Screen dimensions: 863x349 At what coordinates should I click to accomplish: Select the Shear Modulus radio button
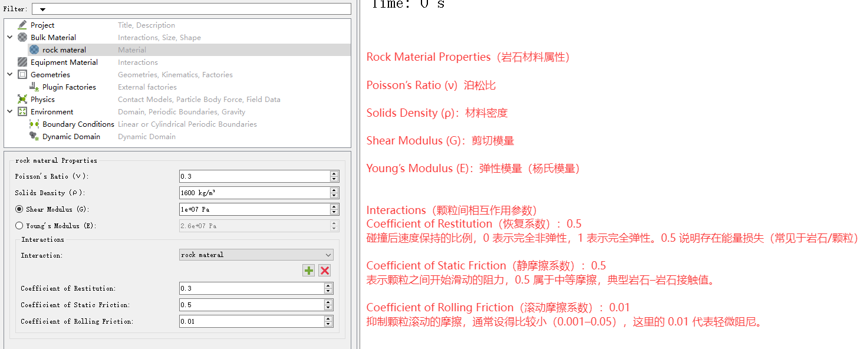[19, 209]
